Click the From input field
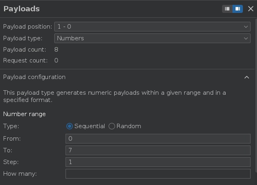The image size is (257, 185). tap(158, 139)
